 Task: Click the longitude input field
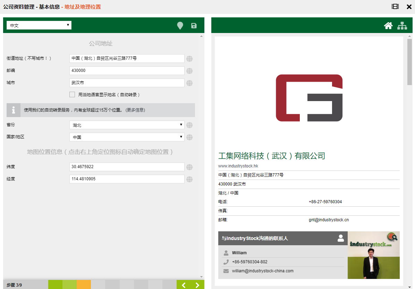(127, 179)
